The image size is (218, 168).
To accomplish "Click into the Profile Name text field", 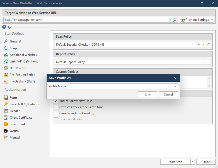I will (121, 87).
